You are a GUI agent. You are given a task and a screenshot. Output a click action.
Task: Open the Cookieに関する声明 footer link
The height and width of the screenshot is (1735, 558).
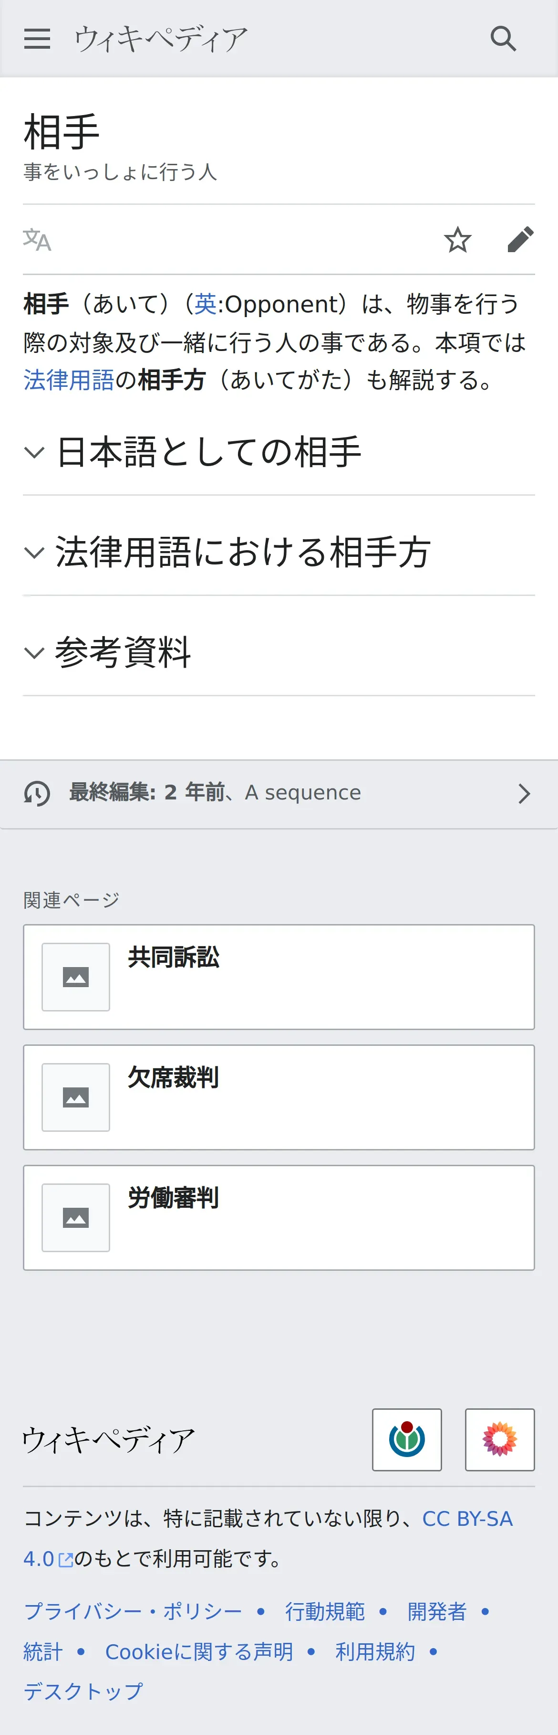(x=199, y=1651)
